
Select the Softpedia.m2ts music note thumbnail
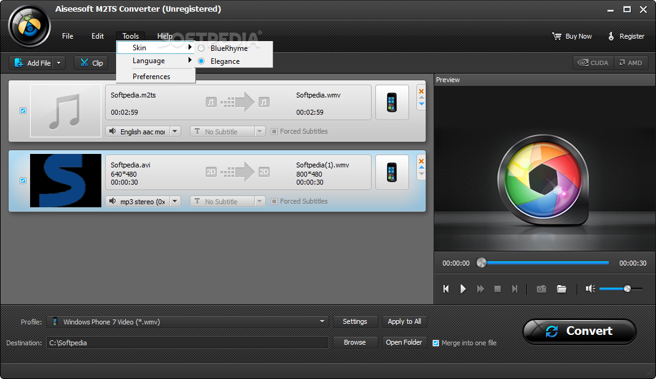click(66, 111)
